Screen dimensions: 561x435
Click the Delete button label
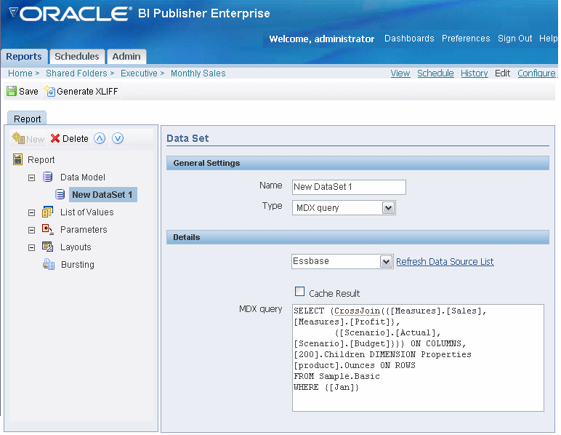point(75,138)
